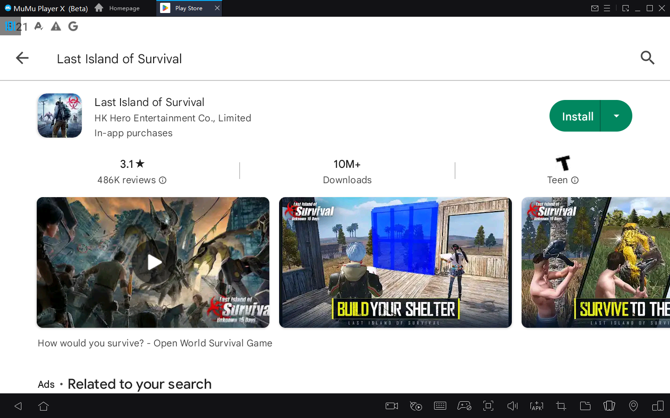Viewport: 670px width, 418px height.
Task: Show info for reviews count
Action: click(162, 180)
